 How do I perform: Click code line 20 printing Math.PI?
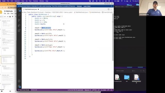[50, 51]
